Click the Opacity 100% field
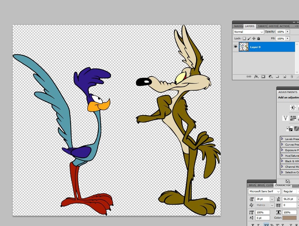Image resolution: width=299 pixels, height=226 pixels. click(281, 32)
